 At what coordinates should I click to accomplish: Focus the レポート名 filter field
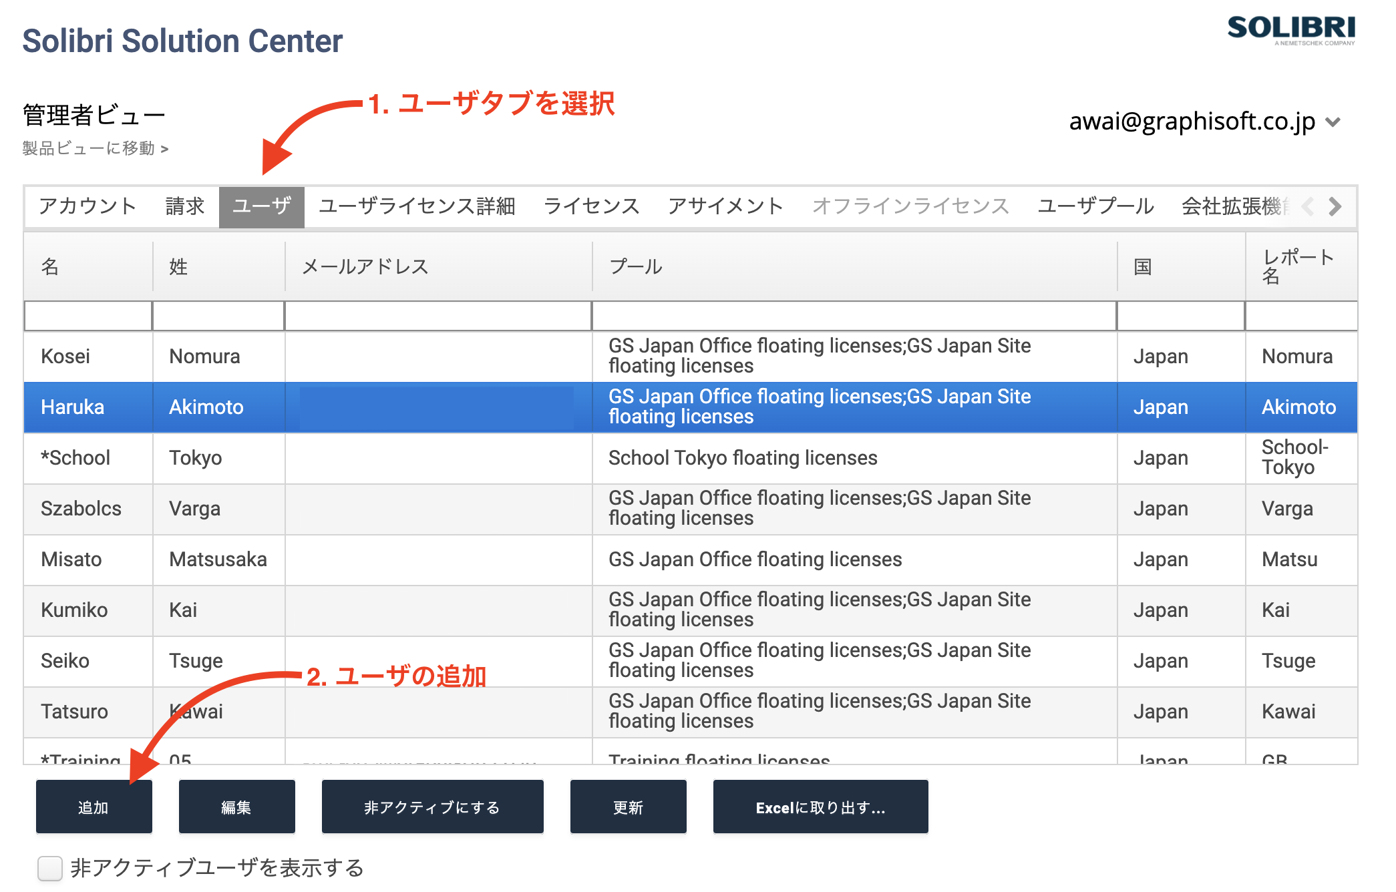tap(1301, 316)
